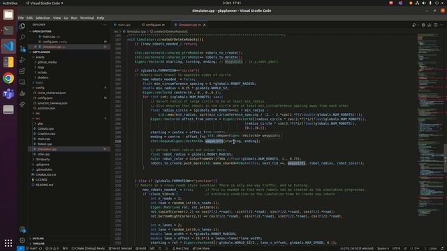The width and height of the screenshot is (447, 251).
Task: Click the Spaces: 4 indentation indicator
Action: (383, 248)
